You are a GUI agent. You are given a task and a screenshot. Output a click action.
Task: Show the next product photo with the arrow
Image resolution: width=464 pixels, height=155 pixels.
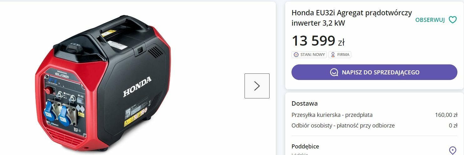click(x=257, y=86)
